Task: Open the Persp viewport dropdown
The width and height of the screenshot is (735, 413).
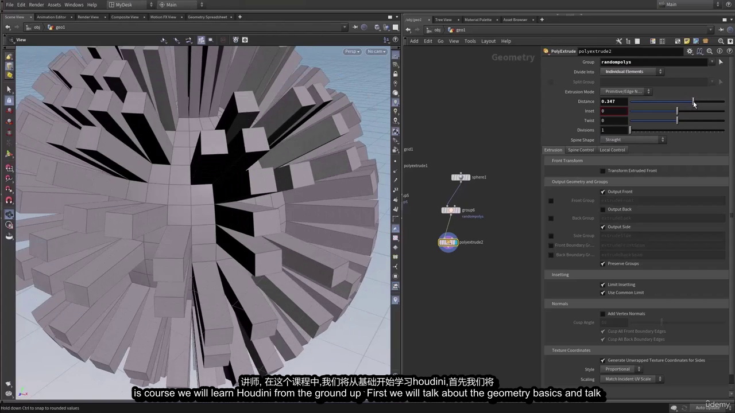Action: [352, 52]
